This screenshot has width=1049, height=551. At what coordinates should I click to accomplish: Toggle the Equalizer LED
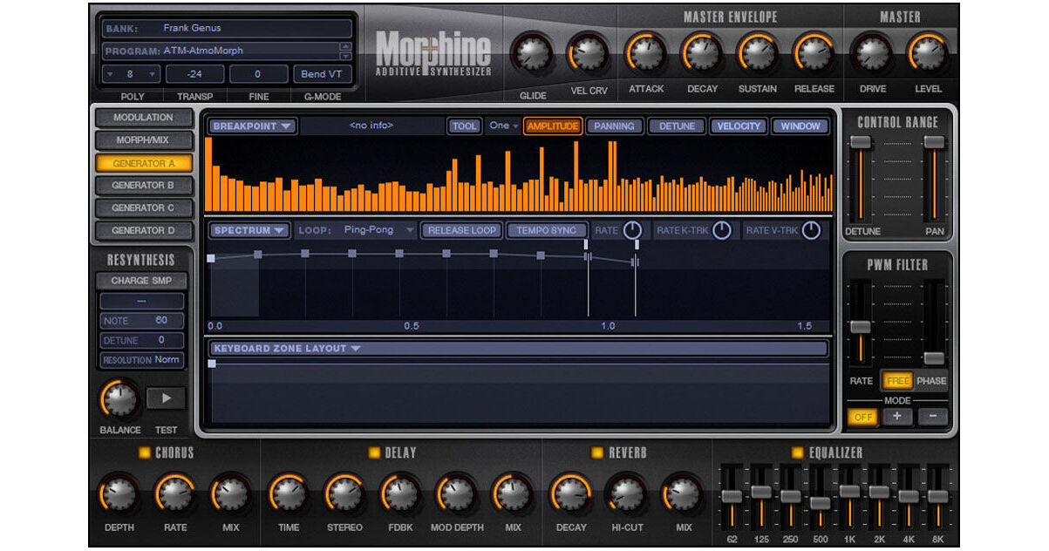(x=797, y=452)
